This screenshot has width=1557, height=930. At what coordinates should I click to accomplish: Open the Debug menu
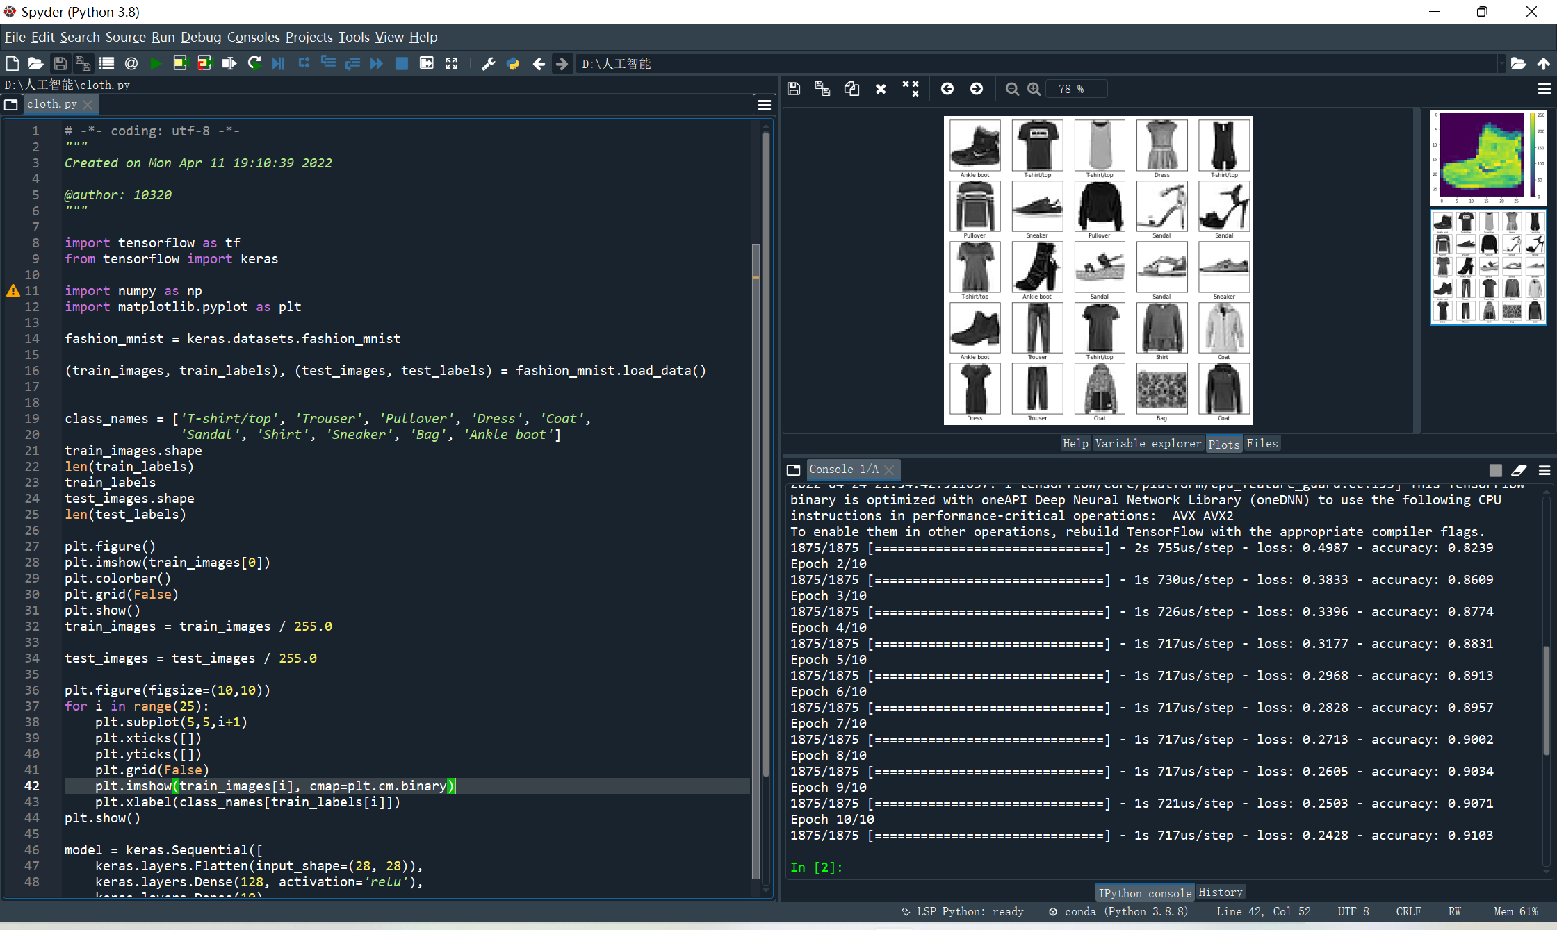tap(200, 37)
